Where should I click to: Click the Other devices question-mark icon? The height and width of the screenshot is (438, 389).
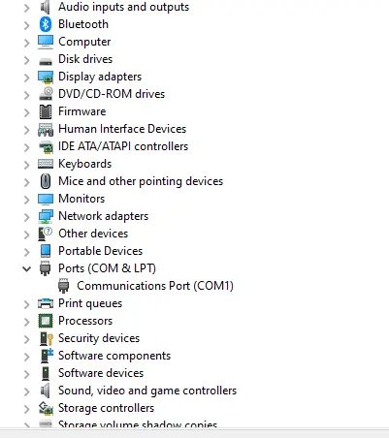click(46, 234)
